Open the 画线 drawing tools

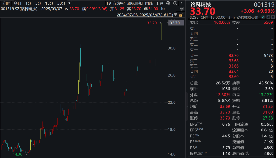click(x=149, y=3)
